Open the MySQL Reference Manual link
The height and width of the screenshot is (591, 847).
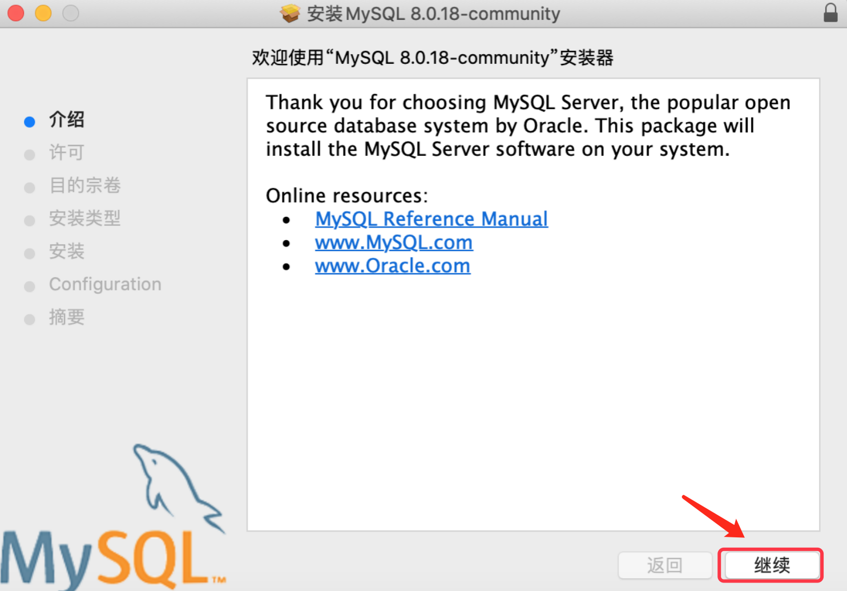(431, 219)
